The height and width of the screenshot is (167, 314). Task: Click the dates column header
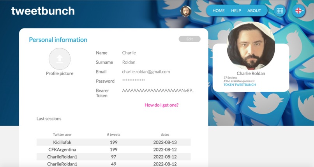point(165,135)
